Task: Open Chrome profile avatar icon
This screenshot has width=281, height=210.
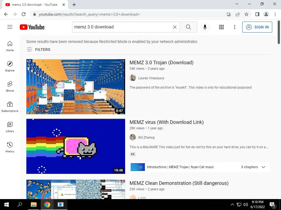Action: pyautogui.click(x=266, y=14)
